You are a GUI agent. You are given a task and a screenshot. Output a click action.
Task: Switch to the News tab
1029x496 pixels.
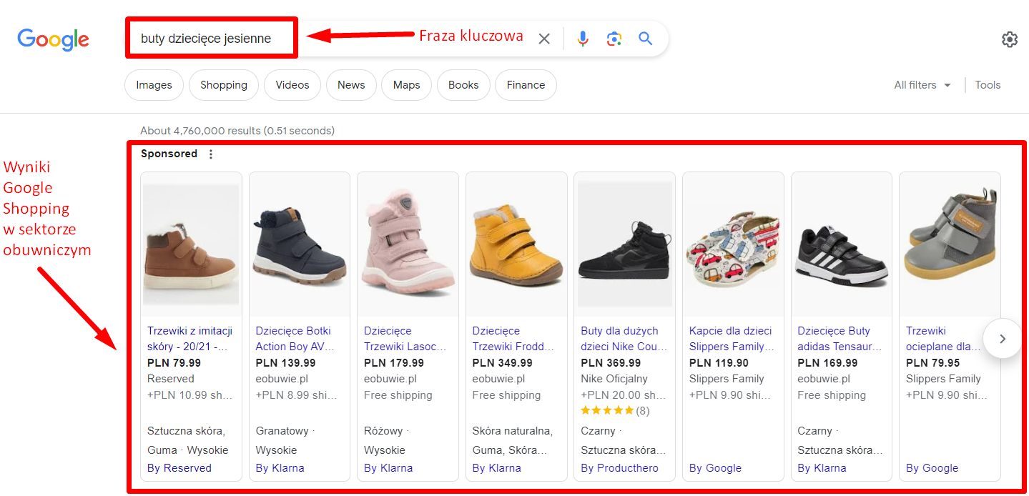coord(351,85)
